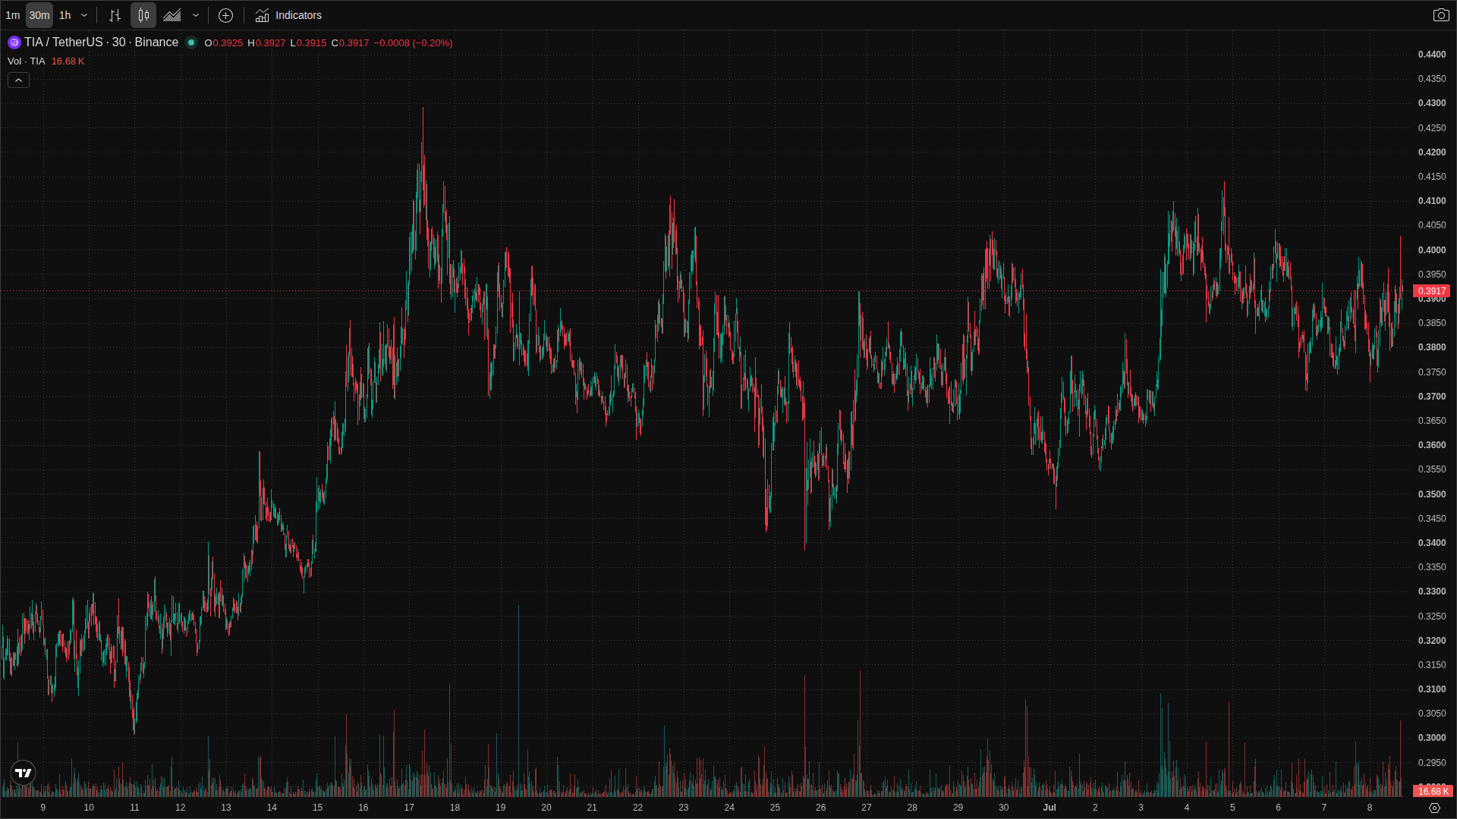
Task: Click the compare or add symbol plus icon
Action: pos(225,15)
